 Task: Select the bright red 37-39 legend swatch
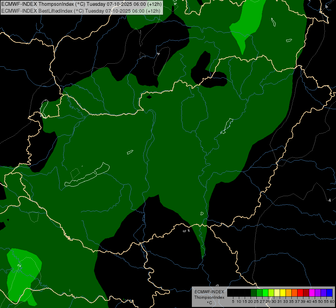pyautogui.click(x=300, y=293)
